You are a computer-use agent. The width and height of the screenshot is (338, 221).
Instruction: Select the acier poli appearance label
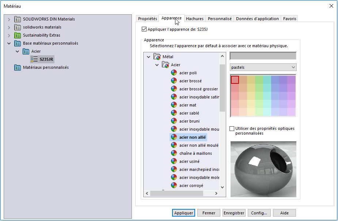[188, 73]
